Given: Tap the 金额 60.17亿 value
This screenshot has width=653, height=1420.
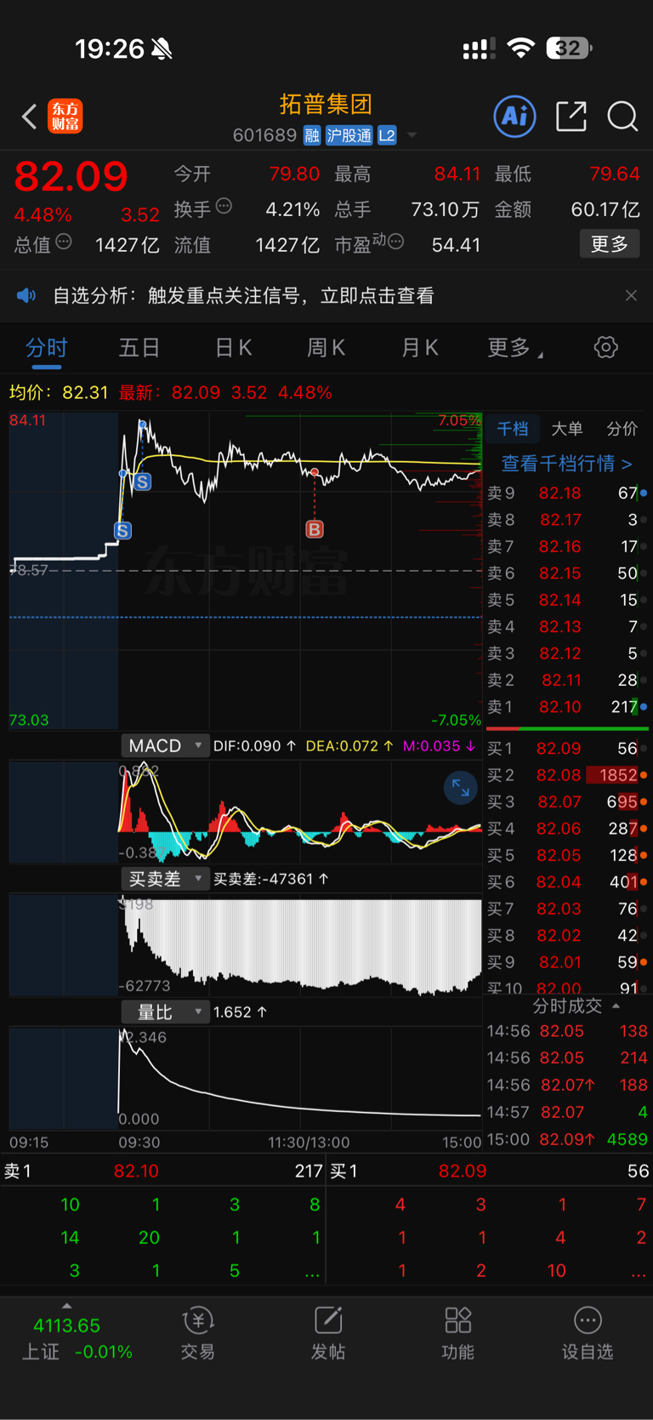Looking at the screenshot, I should click(x=605, y=209).
